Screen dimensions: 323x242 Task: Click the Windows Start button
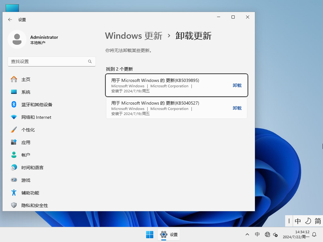[150, 234]
